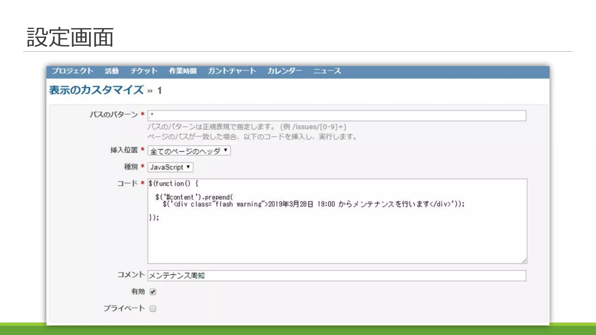Click the 挿入位置 field label

pos(124,150)
